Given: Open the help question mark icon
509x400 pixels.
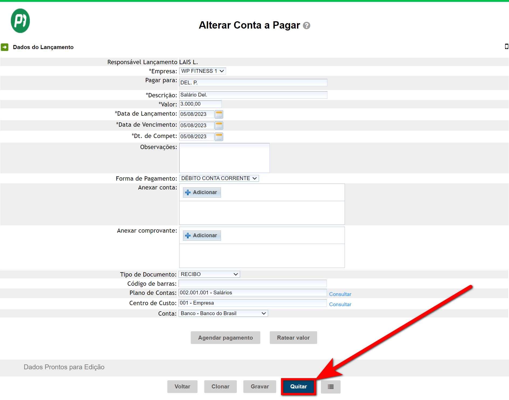Looking at the screenshot, I should coord(306,26).
